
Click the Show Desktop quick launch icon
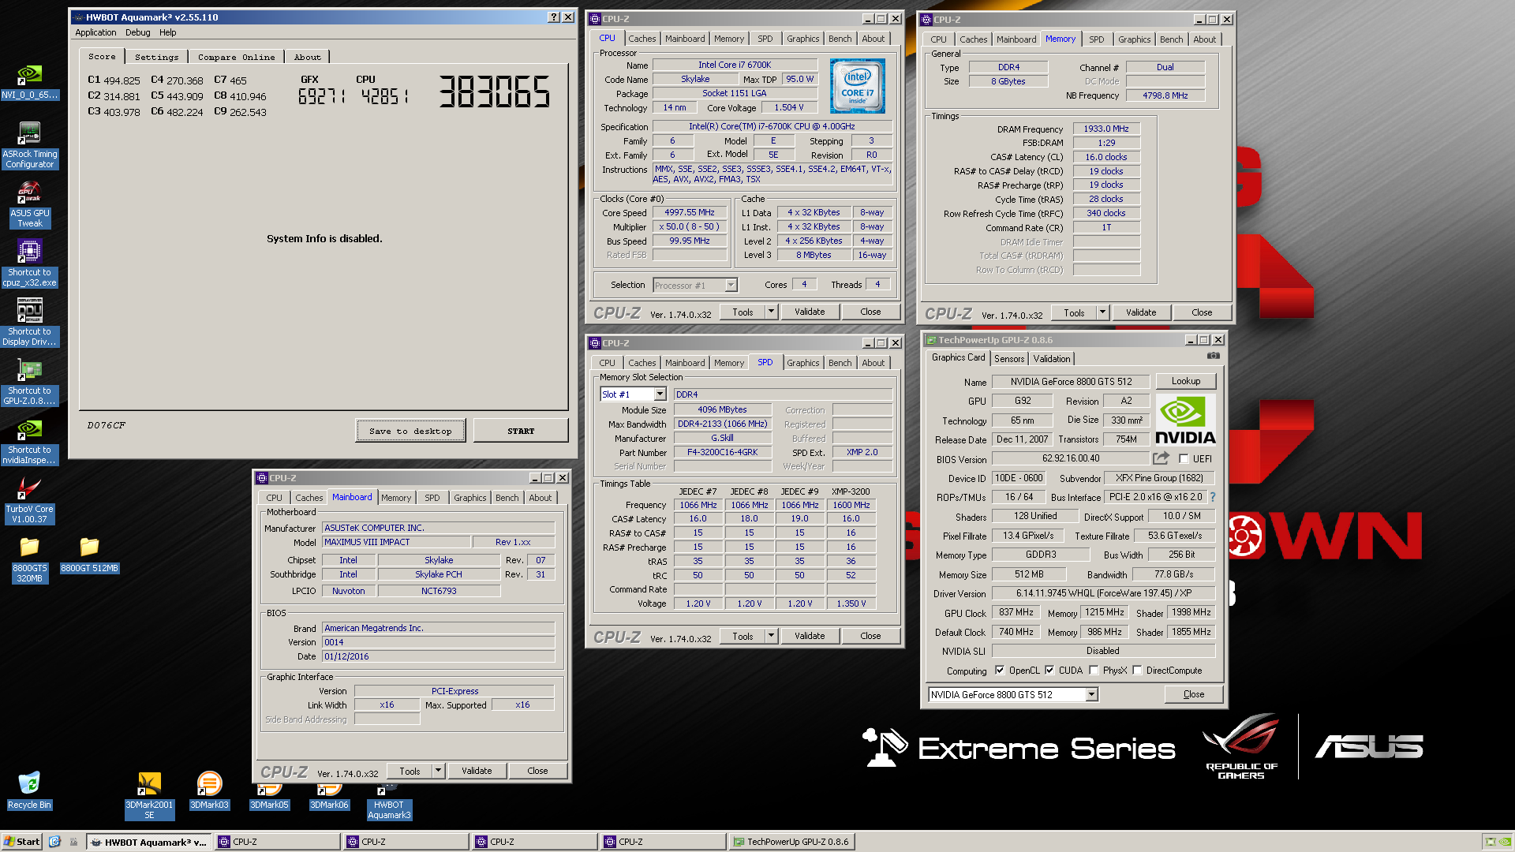[x=73, y=842]
